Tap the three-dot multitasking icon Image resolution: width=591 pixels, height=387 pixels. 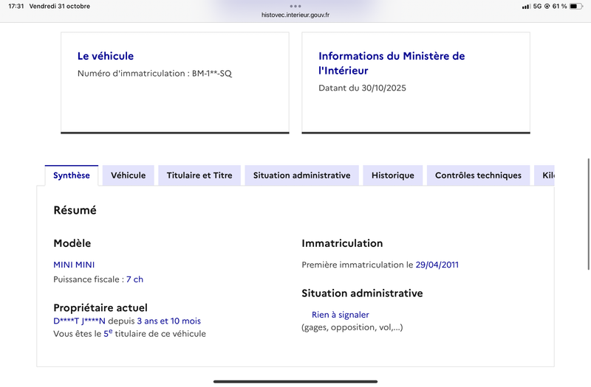pyautogui.click(x=295, y=6)
